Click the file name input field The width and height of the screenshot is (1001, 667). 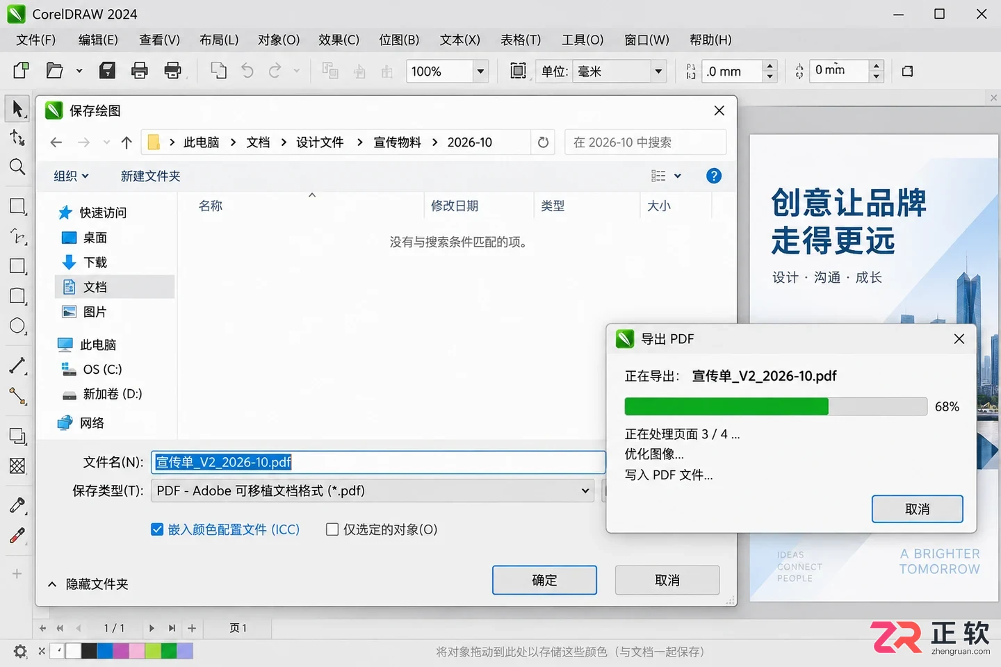tap(378, 462)
